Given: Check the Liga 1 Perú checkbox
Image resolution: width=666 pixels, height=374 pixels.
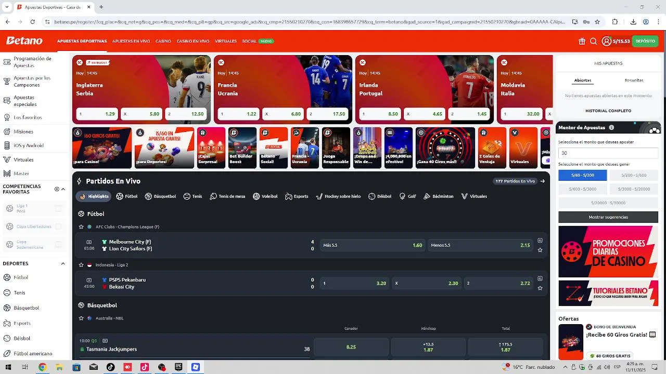Looking at the screenshot, I should pos(58,209).
